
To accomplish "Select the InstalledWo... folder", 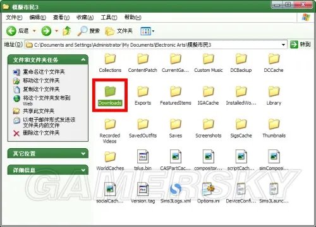I will (241, 96).
